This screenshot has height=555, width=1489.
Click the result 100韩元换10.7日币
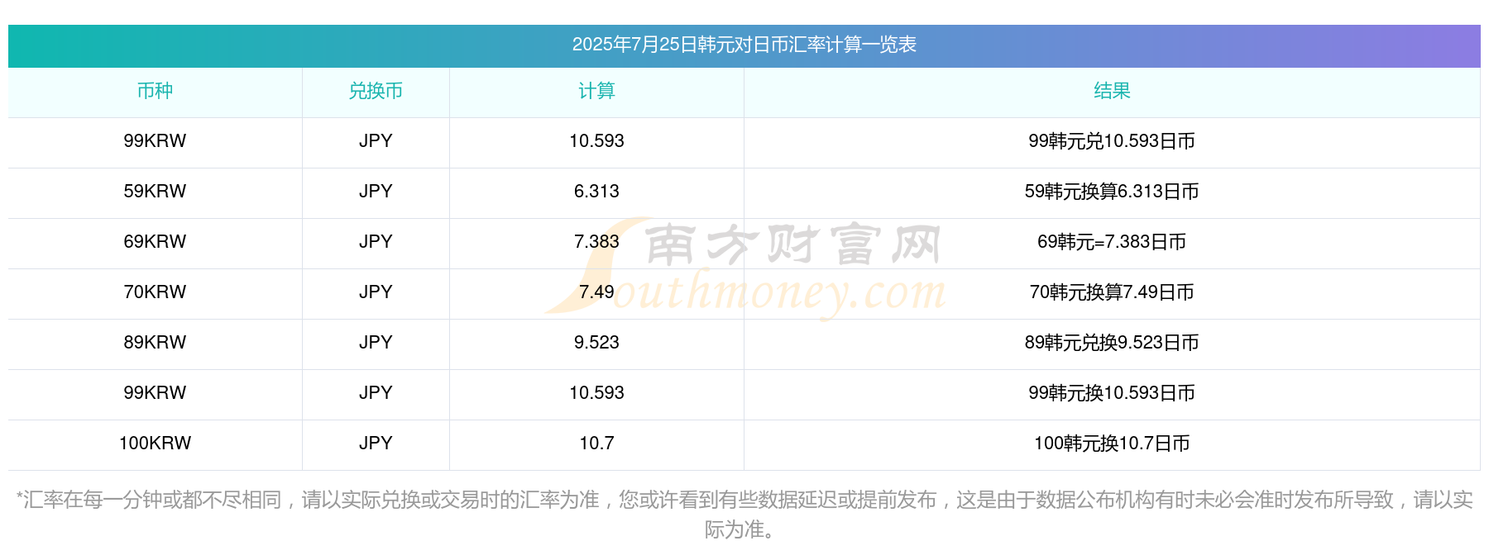1112,444
